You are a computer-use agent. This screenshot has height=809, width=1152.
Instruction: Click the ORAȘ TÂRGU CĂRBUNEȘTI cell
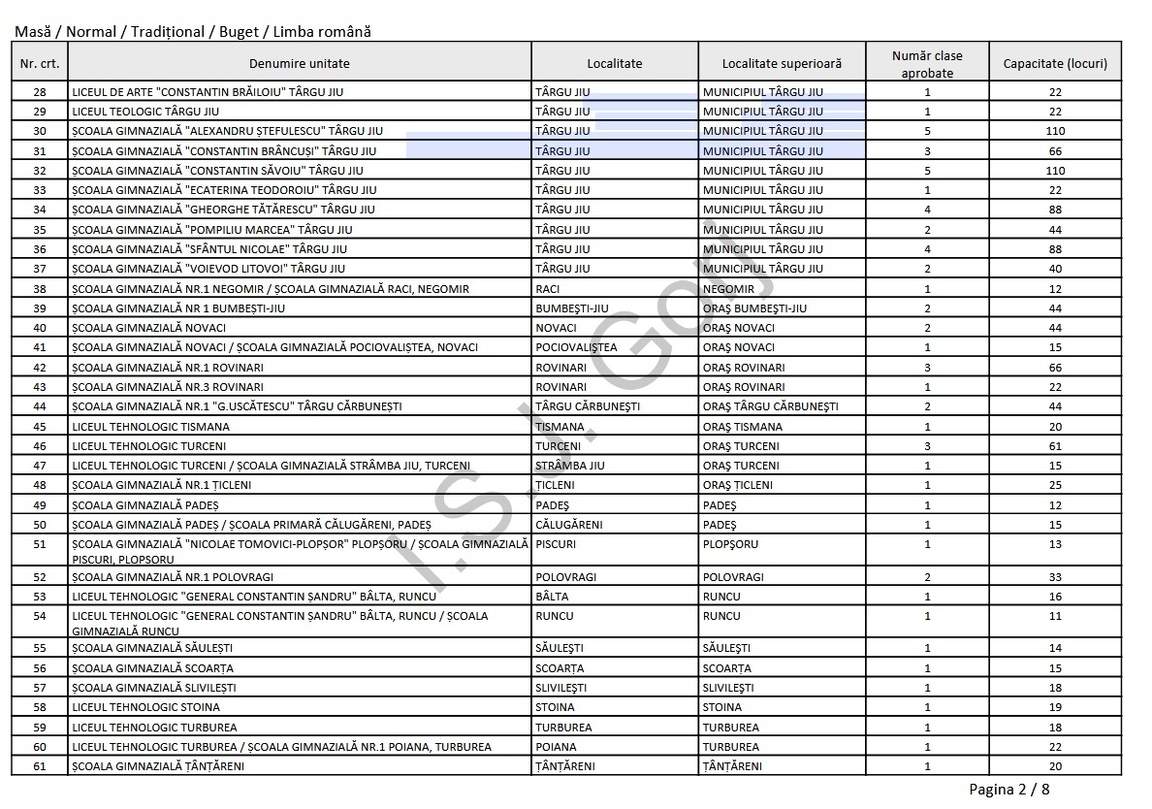click(770, 406)
